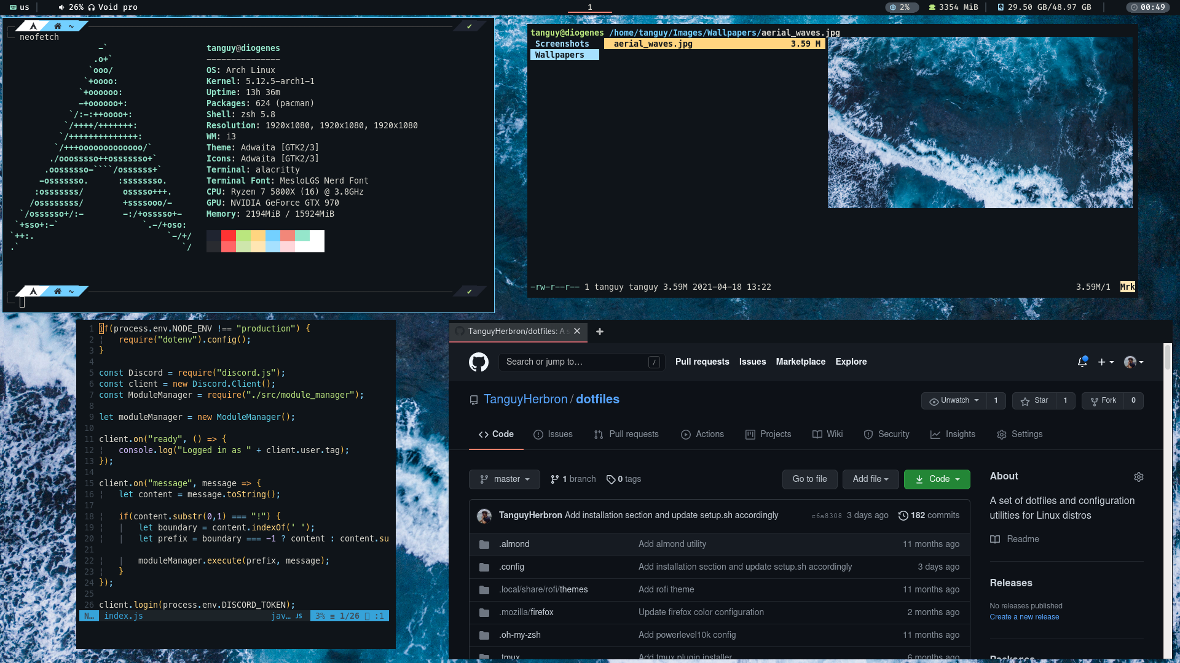Viewport: 1180px width, 663px height.
Task: Open the dotfiles repository link
Action: (x=597, y=400)
